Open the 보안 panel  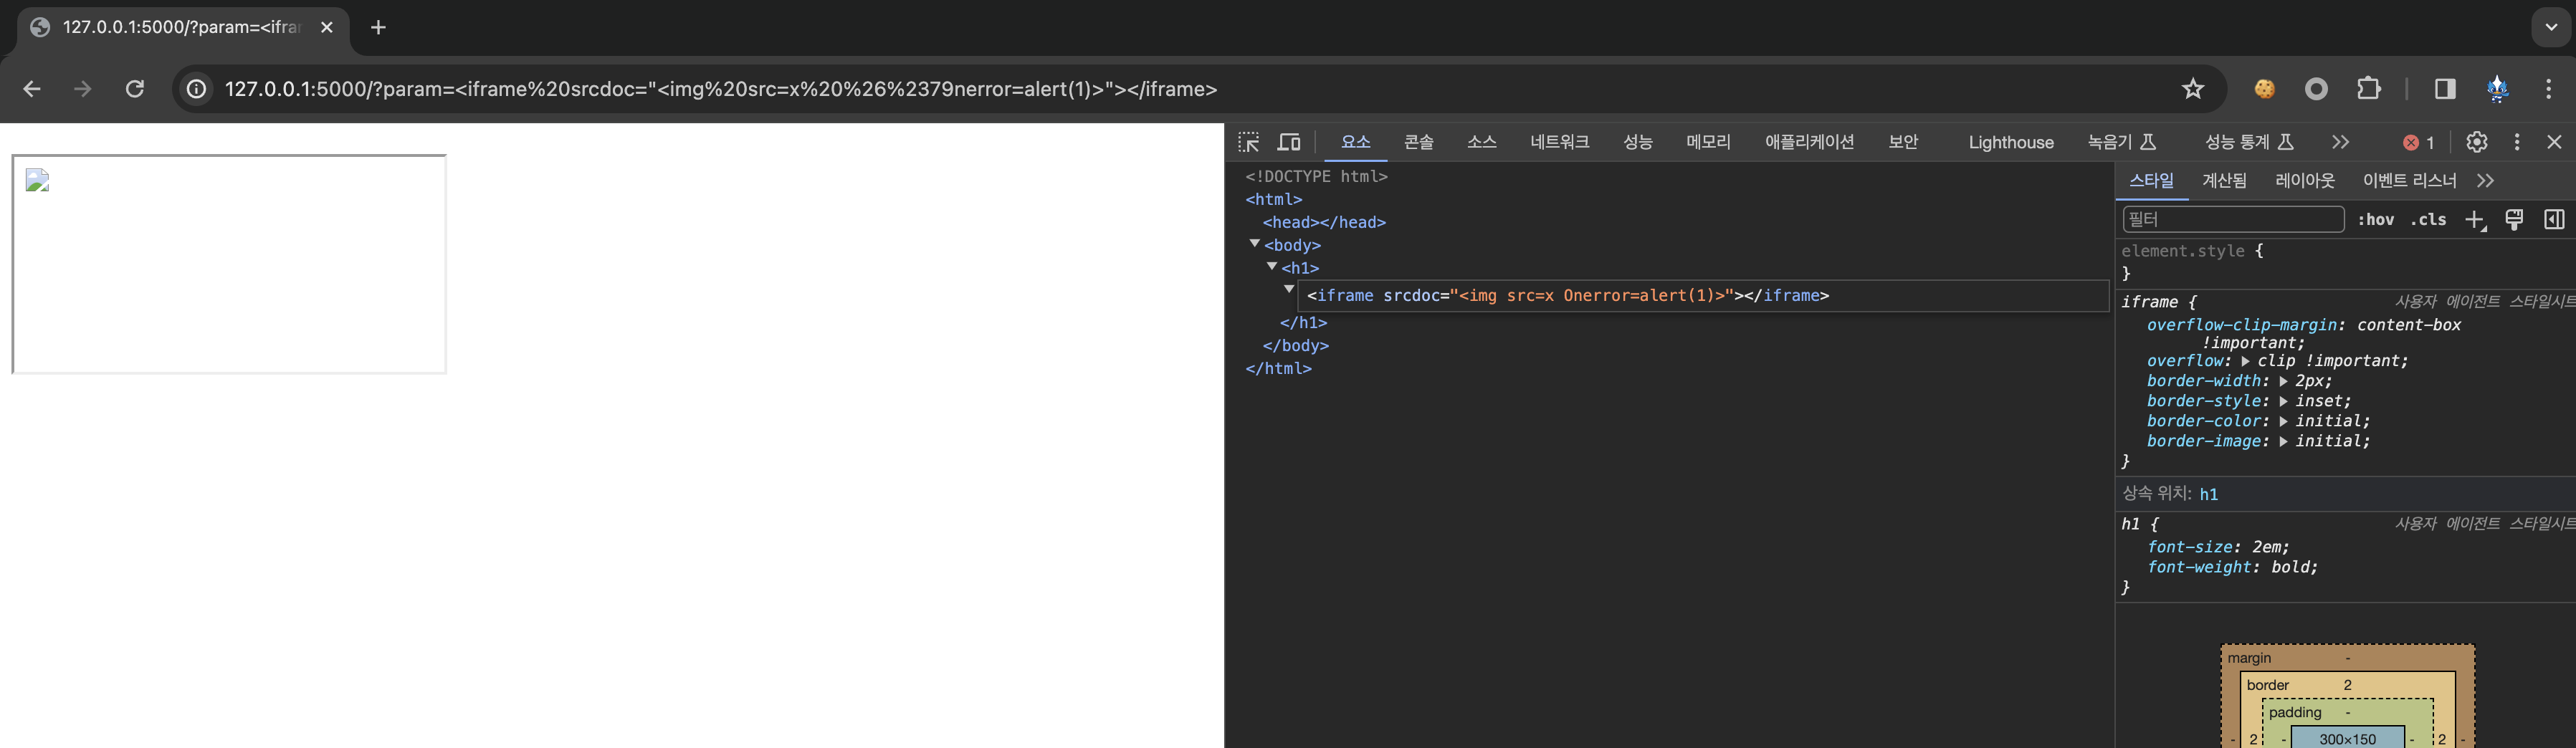coord(1903,142)
